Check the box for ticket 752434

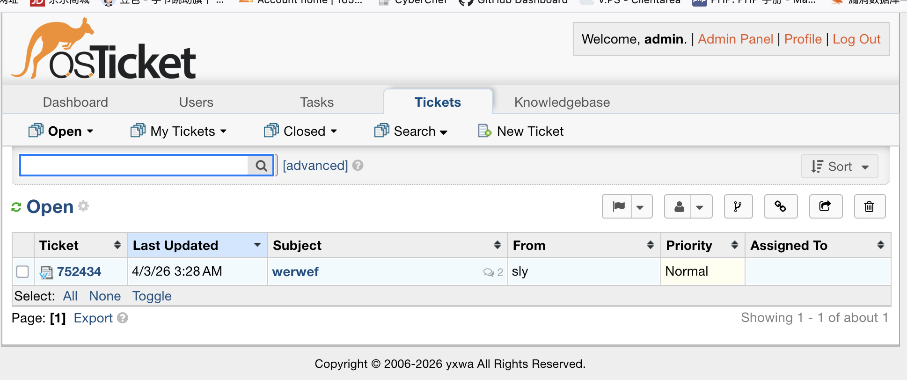(x=22, y=272)
